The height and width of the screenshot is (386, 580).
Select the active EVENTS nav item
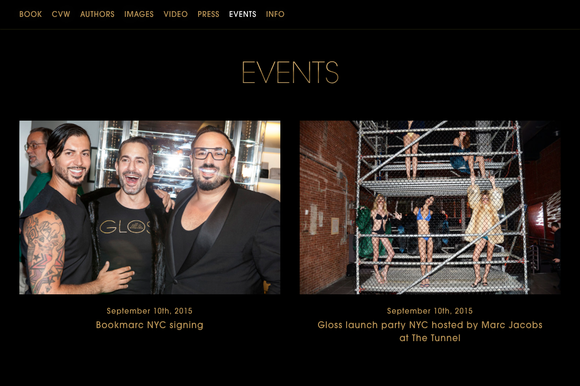point(243,14)
